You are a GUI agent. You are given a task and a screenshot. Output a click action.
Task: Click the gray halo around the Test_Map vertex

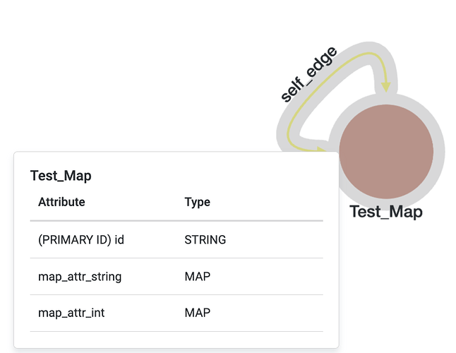tap(439, 152)
